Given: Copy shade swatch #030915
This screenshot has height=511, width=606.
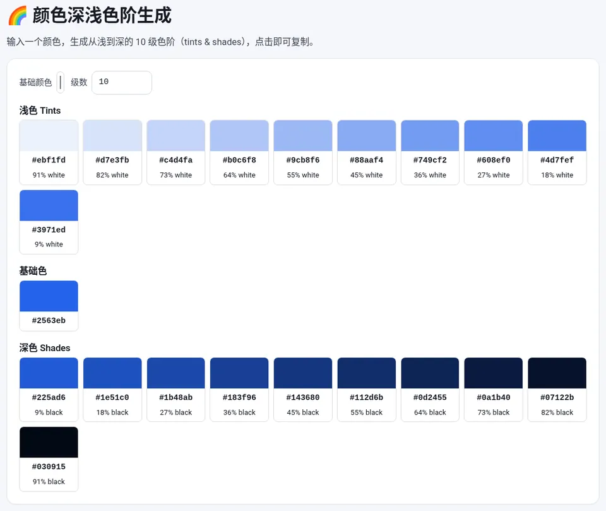Looking at the screenshot, I should (x=49, y=459).
